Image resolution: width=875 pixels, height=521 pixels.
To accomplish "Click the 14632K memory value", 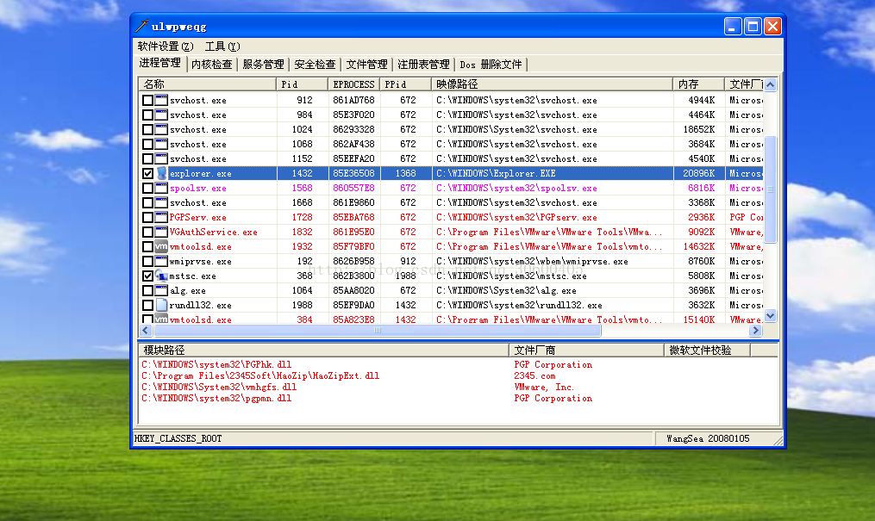I will (698, 246).
